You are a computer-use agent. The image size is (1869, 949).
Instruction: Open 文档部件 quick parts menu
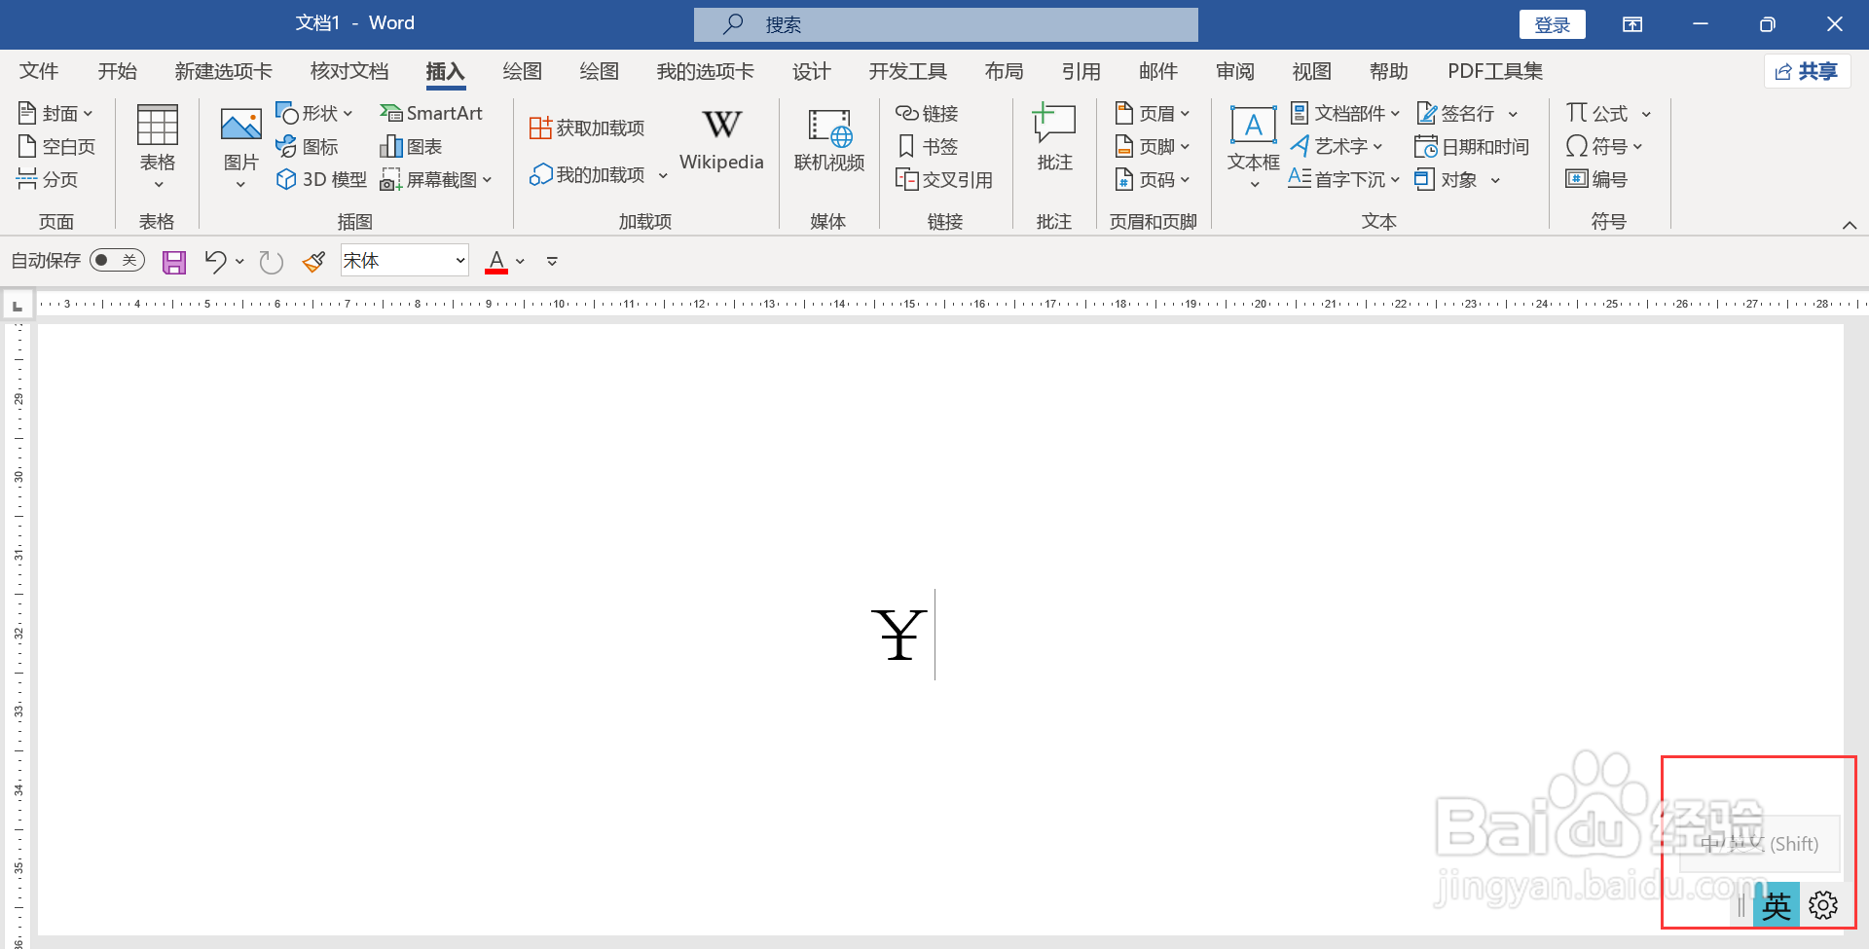click(x=1344, y=113)
